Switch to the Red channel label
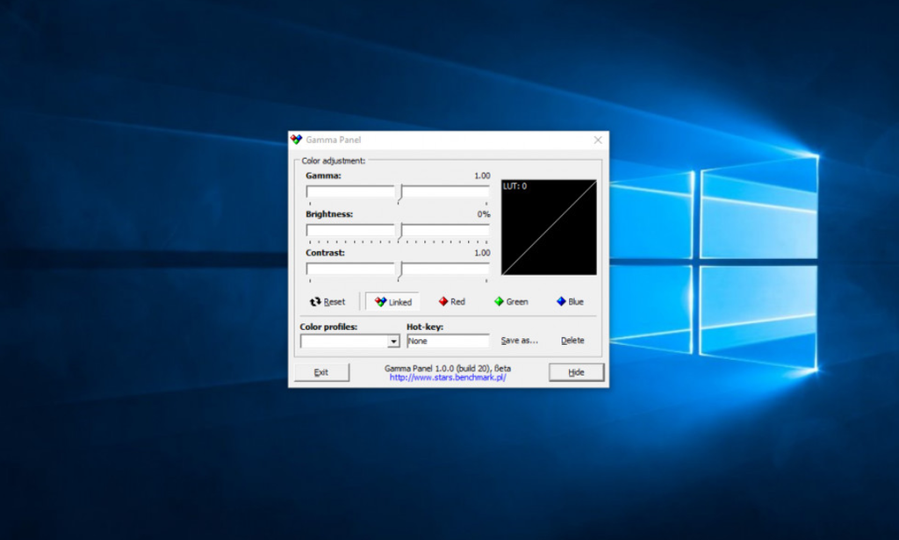 click(x=457, y=301)
